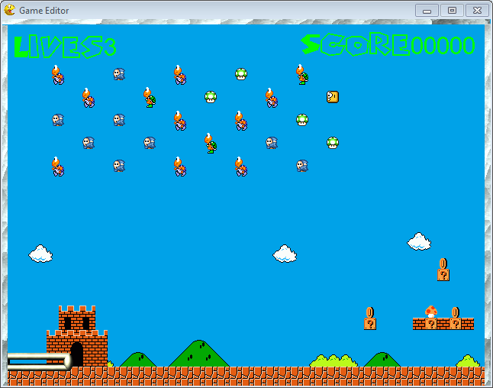Click the Game Editor Pac-Man title icon
This screenshot has height=388, width=493.
[9, 10]
